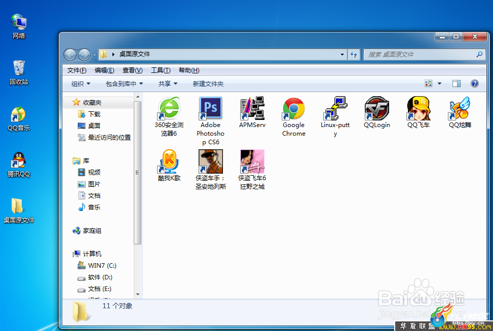Open the 查看(V) menu
This screenshot has height=331, width=493.
(132, 70)
